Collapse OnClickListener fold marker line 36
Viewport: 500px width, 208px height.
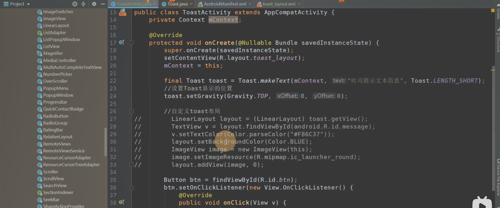pyautogui.click(x=132, y=188)
